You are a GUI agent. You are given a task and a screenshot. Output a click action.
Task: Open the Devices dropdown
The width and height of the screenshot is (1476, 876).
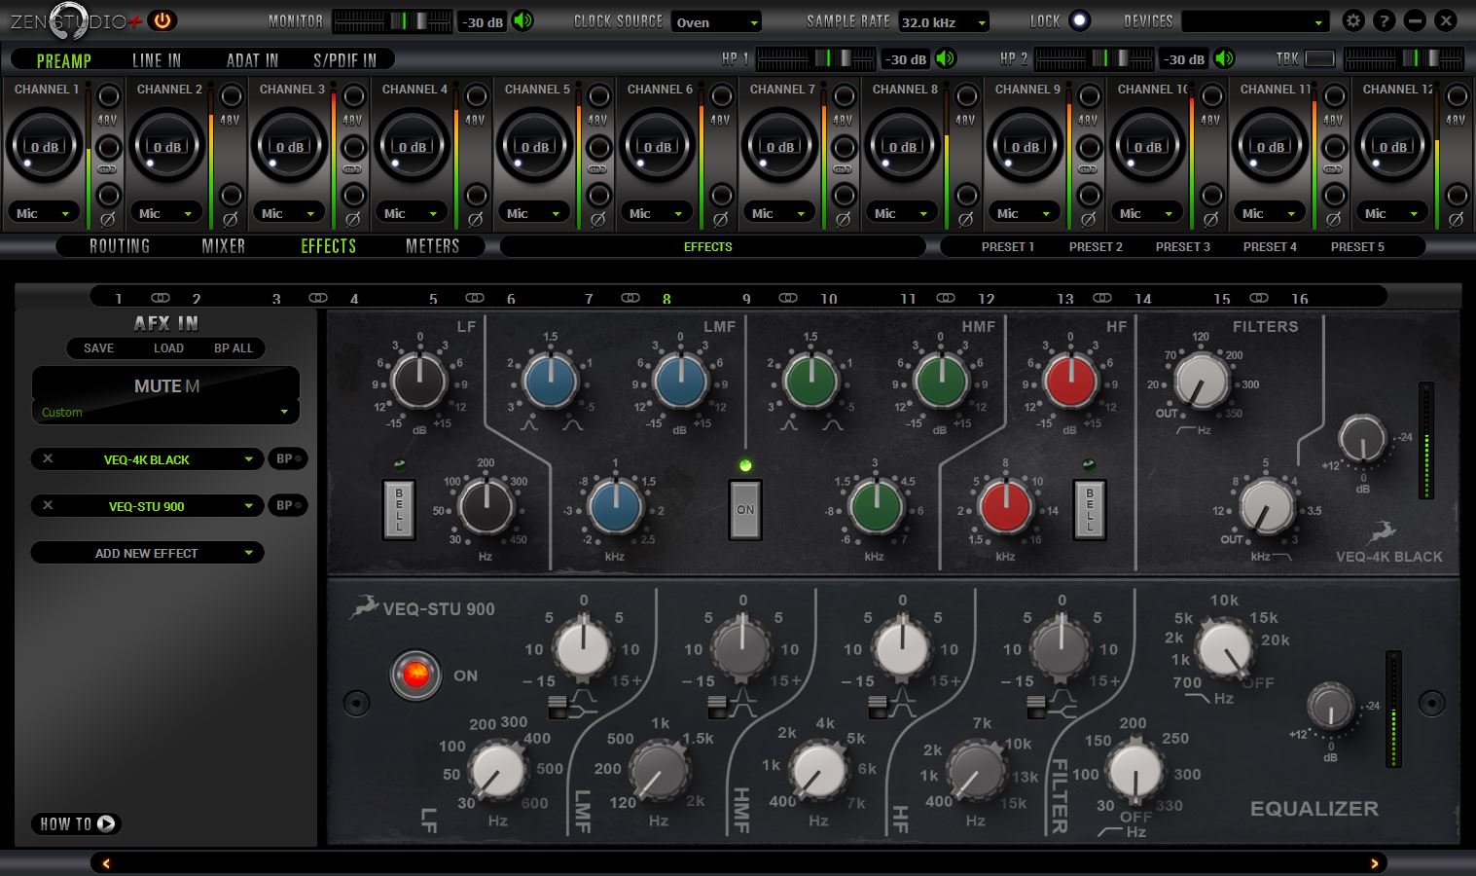click(1255, 21)
